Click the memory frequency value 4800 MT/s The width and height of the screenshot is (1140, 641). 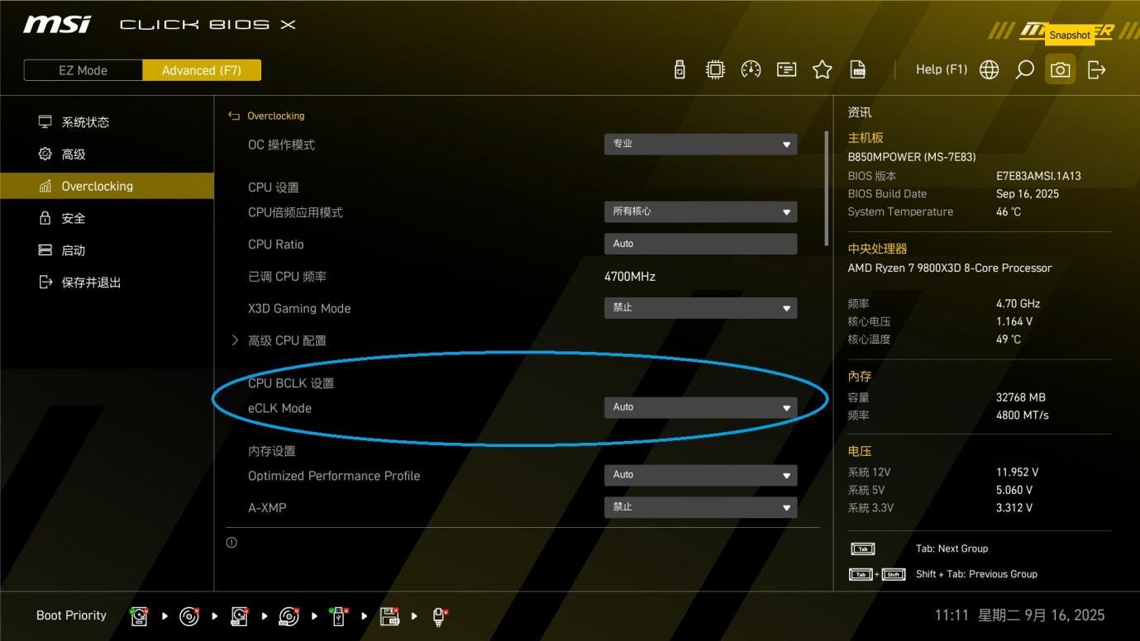[1023, 415]
